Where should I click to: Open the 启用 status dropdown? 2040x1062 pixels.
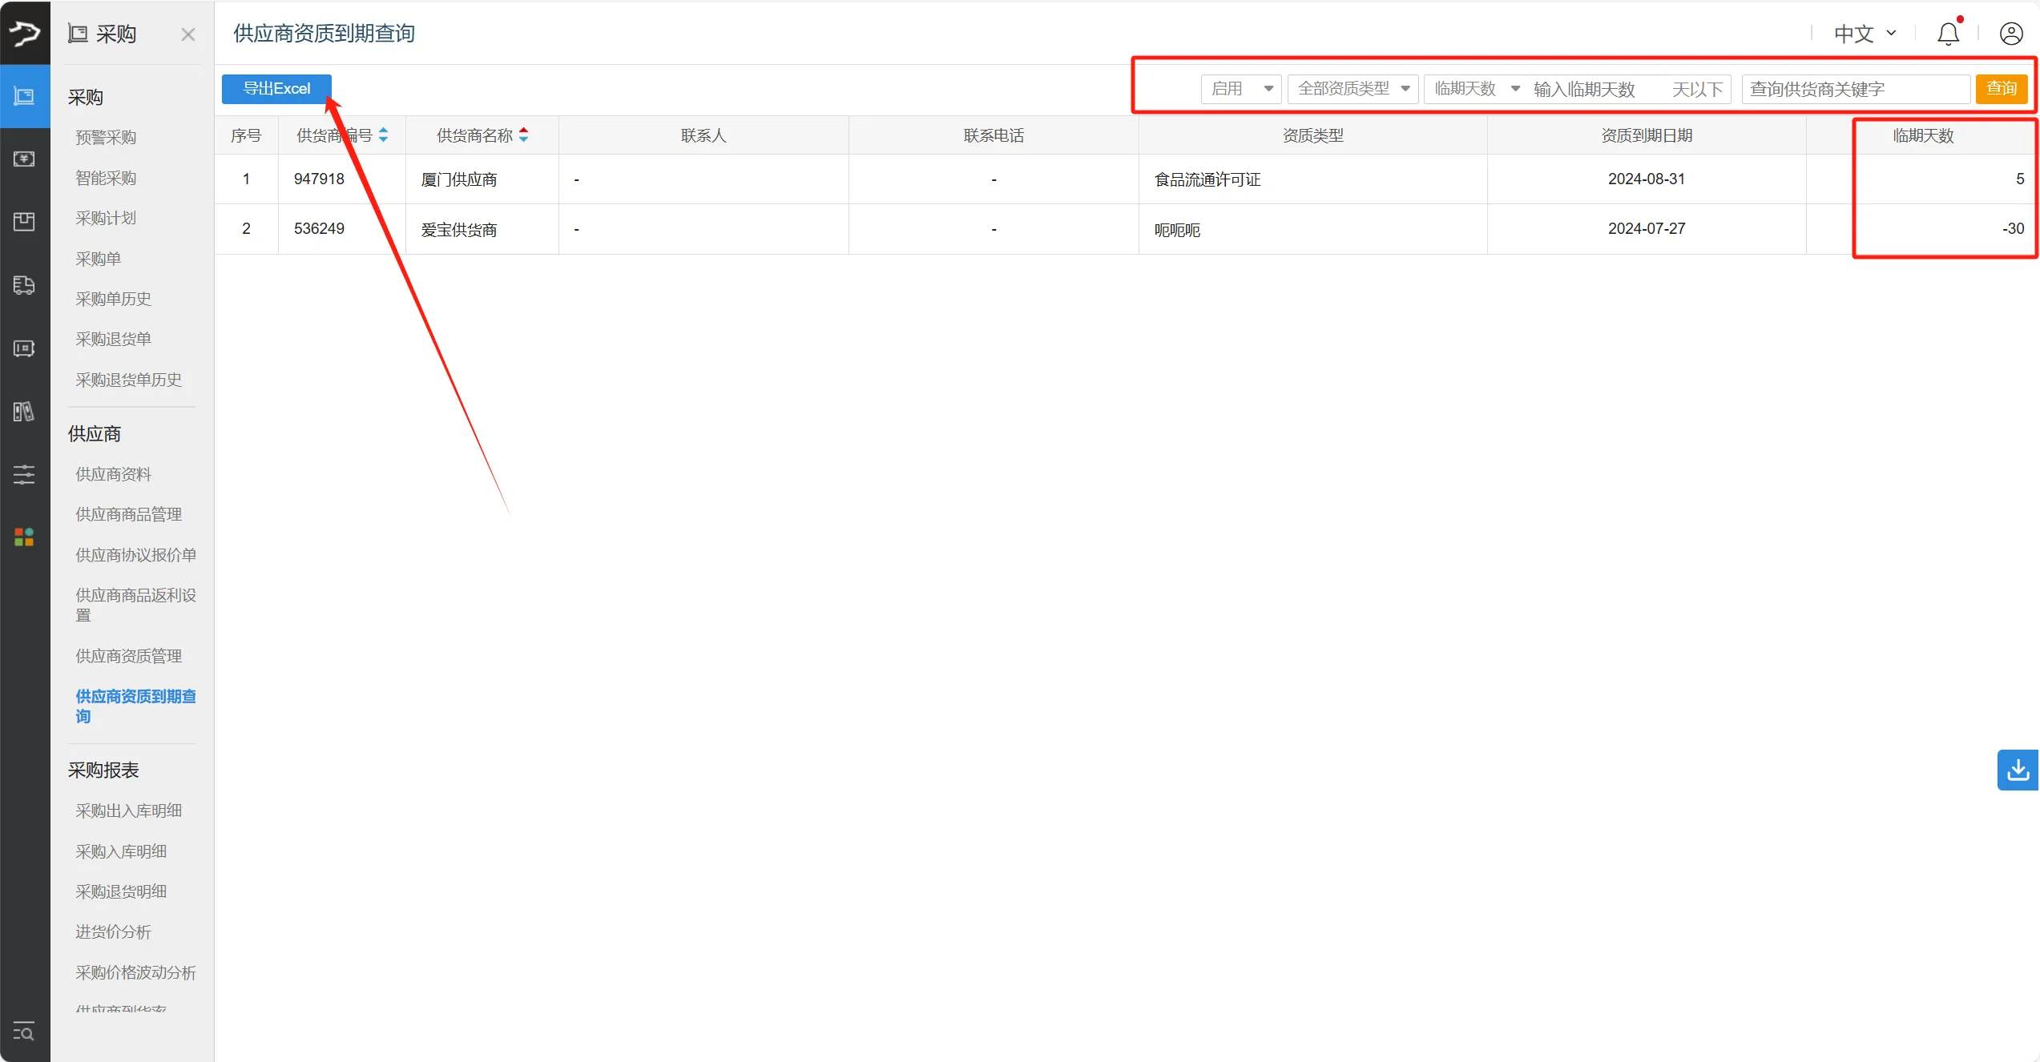(1240, 88)
